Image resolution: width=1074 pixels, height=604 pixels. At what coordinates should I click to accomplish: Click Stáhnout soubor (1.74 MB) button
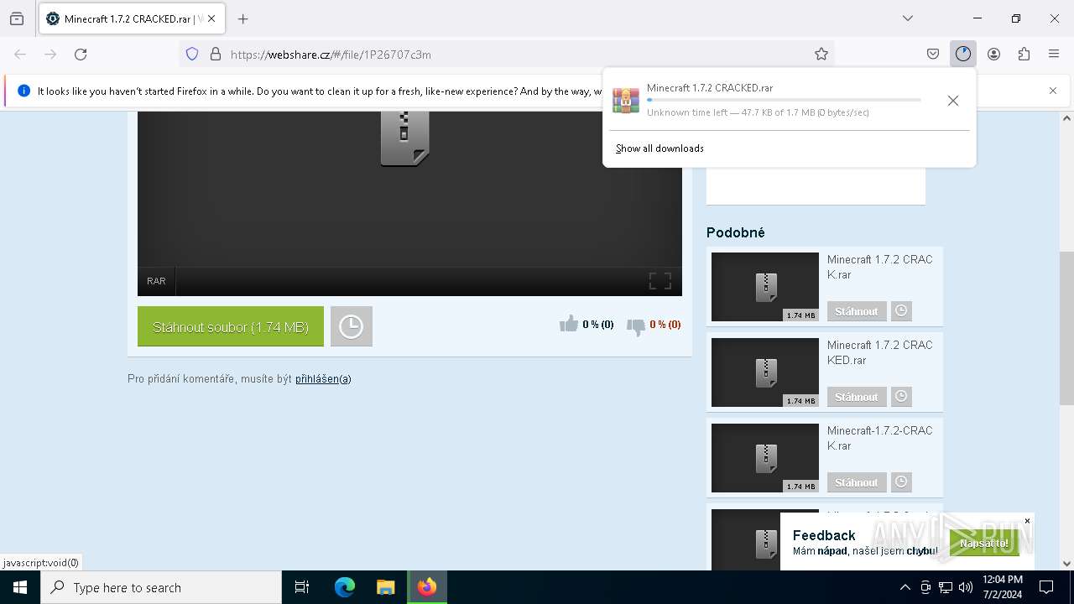pyautogui.click(x=231, y=326)
